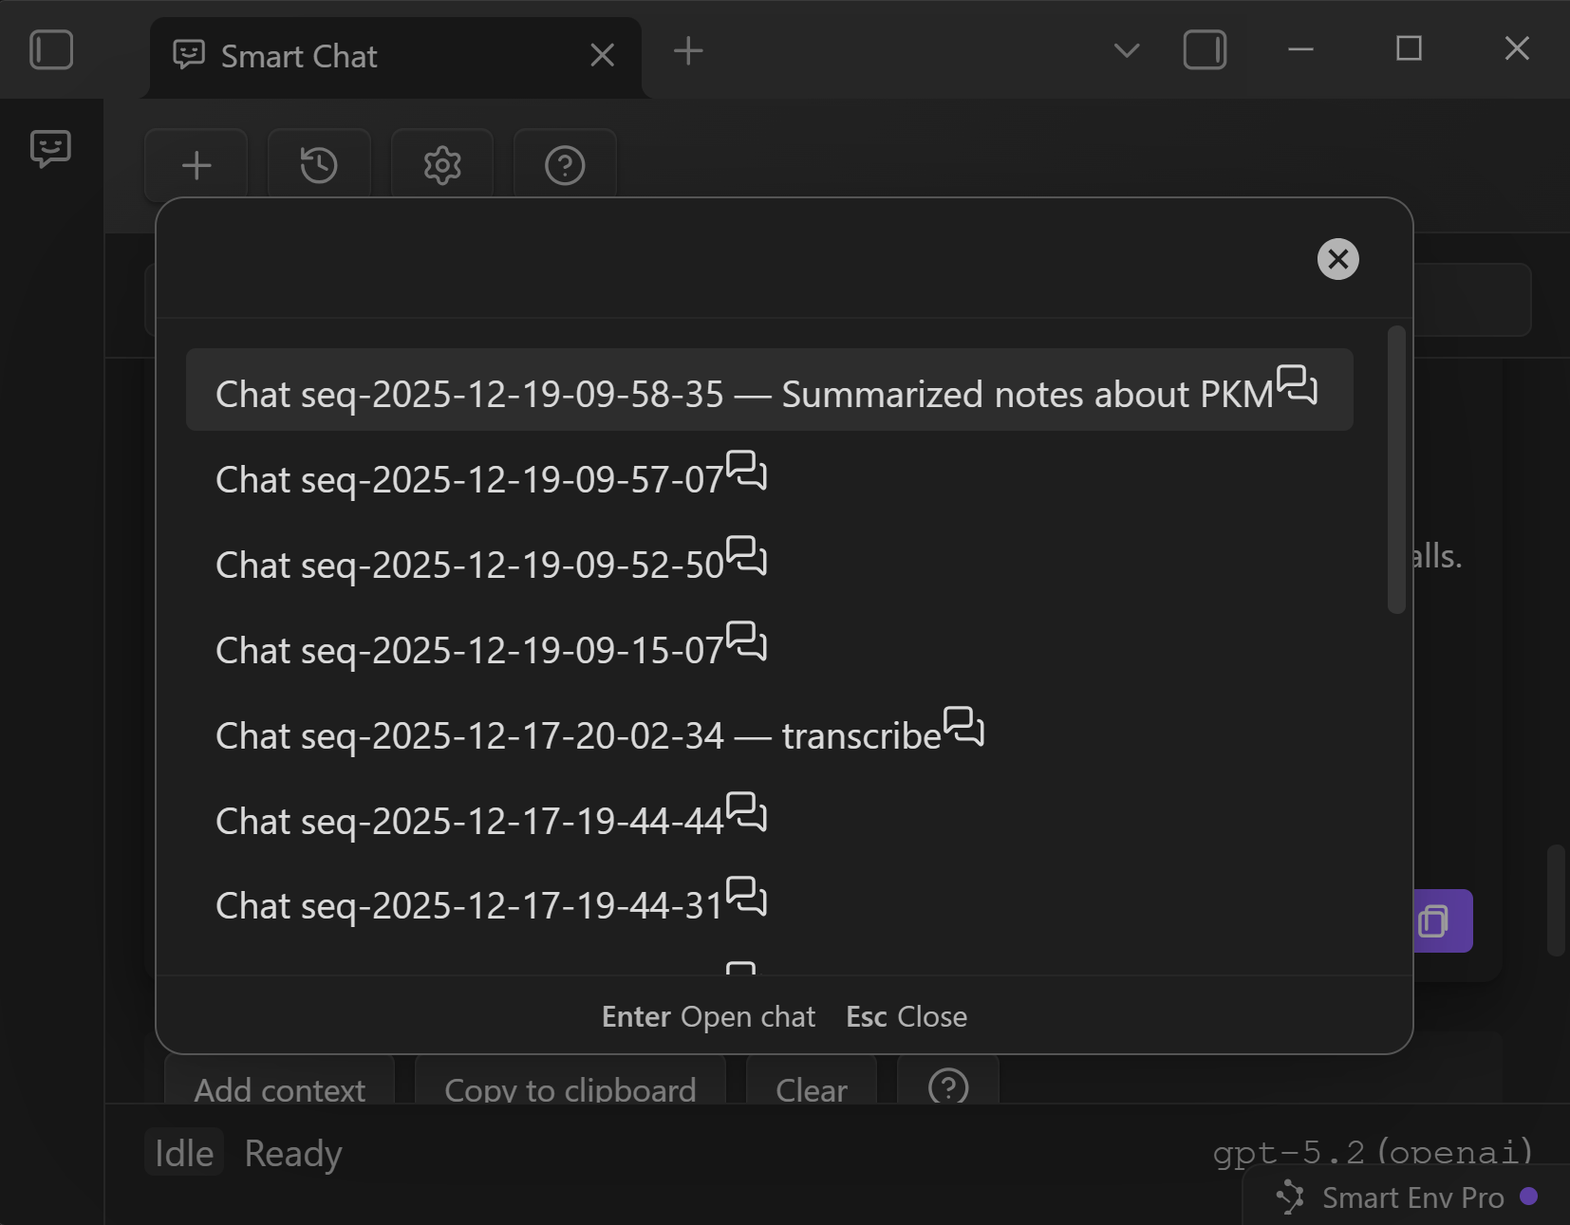The height and width of the screenshot is (1225, 1570).
Task: Toggle the right sidebar
Action: (x=1205, y=49)
